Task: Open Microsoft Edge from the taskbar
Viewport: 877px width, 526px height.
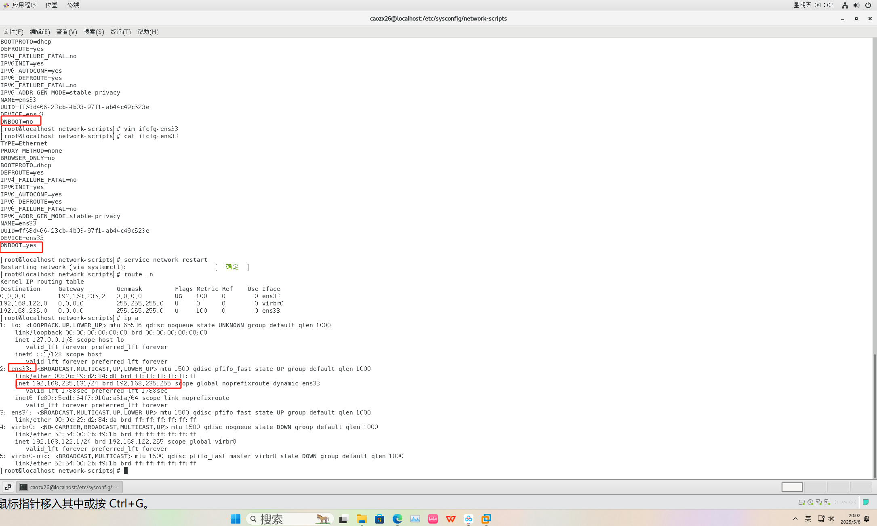Action: click(x=397, y=519)
